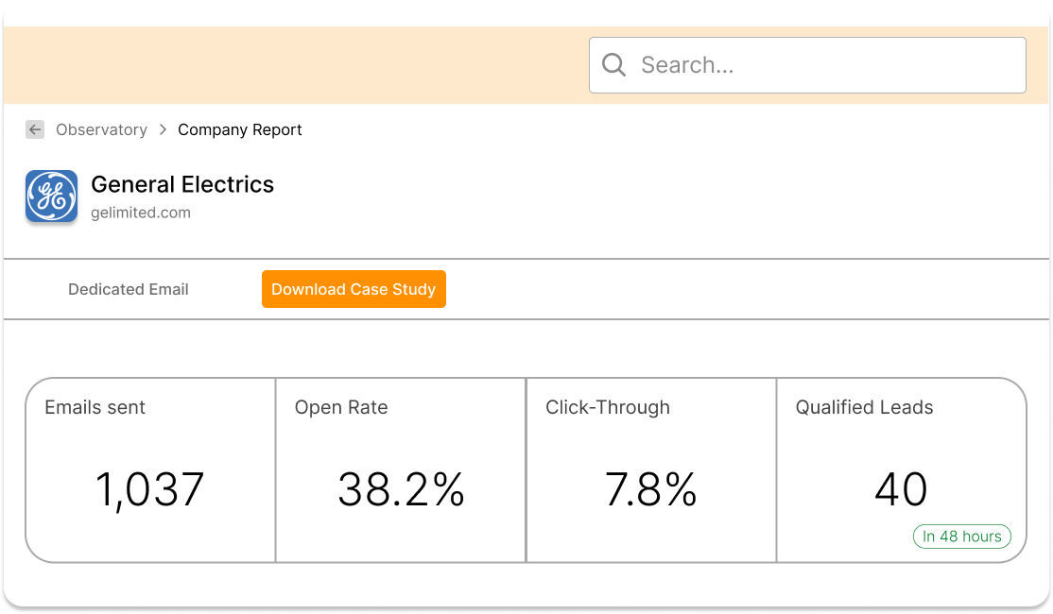The height and width of the screenshot is (614, 1053).
Task: Click the 1,037 emails sent value
Action: coord(149,490)
